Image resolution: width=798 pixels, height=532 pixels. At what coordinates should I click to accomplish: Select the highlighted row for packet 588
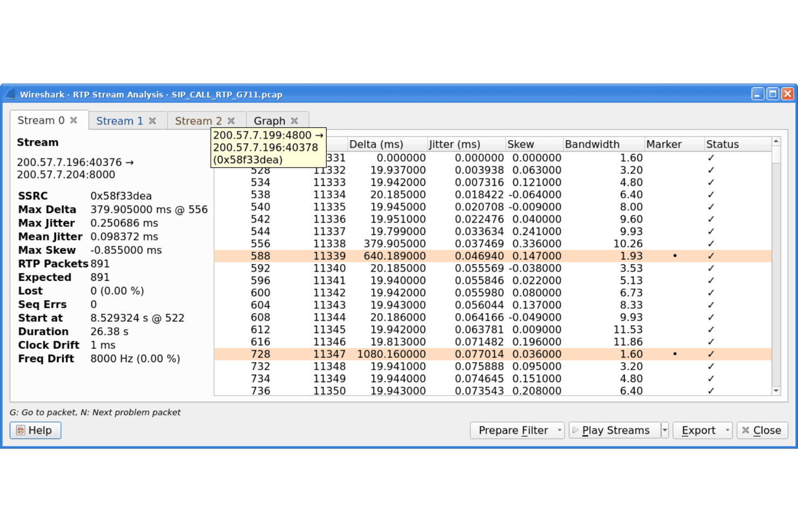pyautogui.click(x=493, y=256)
